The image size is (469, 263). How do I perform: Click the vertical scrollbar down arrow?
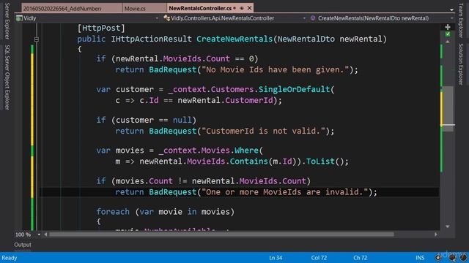(x=448, y=226)
